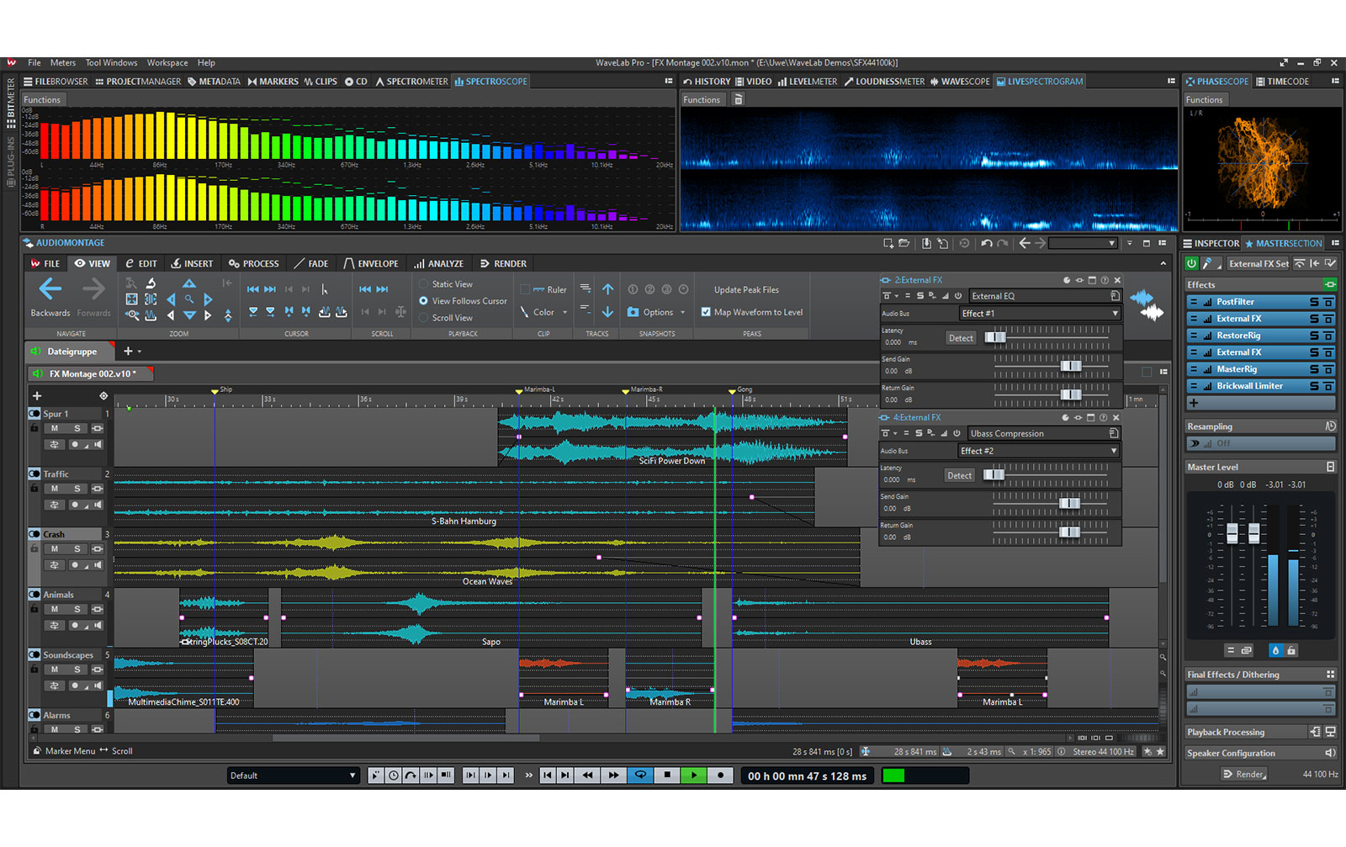Click Detect in 2:External FX
The height and width of the screenshot is (847, 1346).
[x=961, y=338]
